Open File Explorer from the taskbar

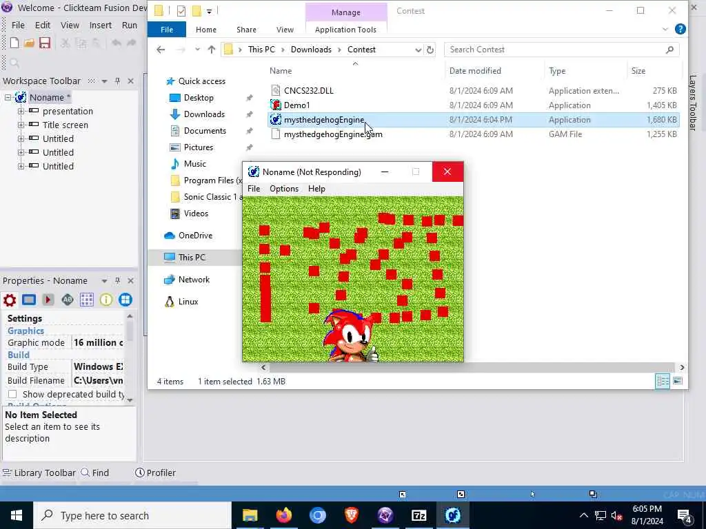250,515
